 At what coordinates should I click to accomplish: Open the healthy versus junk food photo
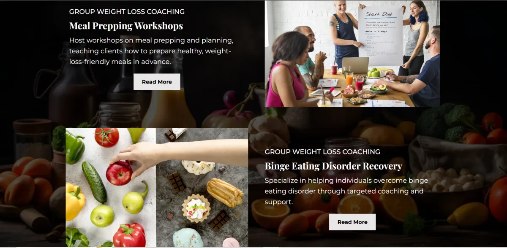tap(157, 187)
